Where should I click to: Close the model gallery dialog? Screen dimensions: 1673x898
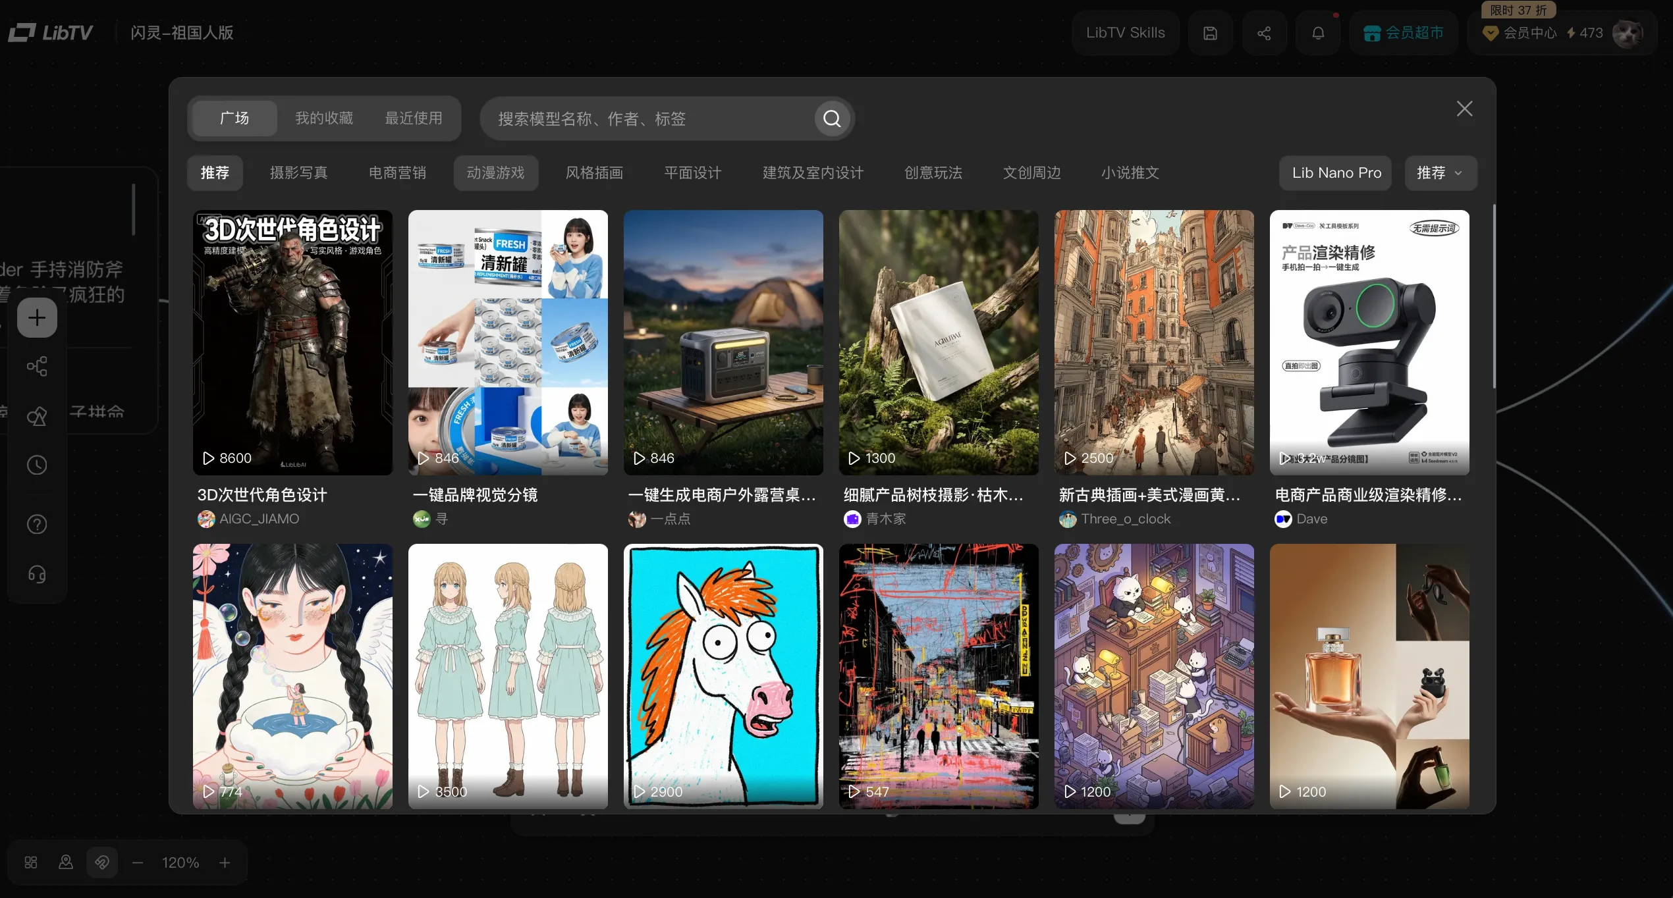point(1464,109)
